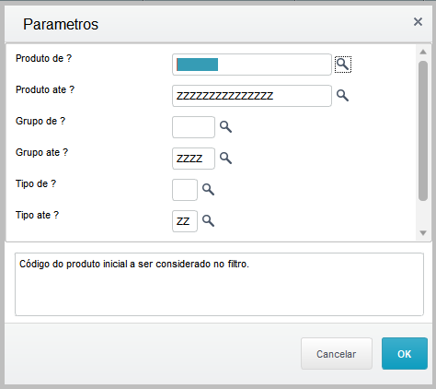
Task: Focus the blank Tipo de field
Action: [x=185, y=190]
